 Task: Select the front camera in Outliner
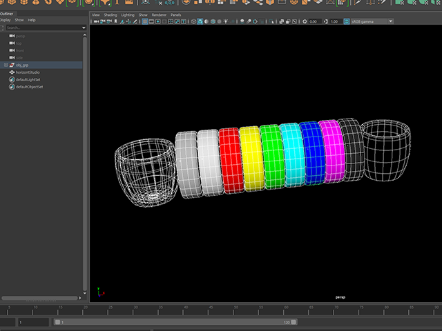[x=20, y=50]
